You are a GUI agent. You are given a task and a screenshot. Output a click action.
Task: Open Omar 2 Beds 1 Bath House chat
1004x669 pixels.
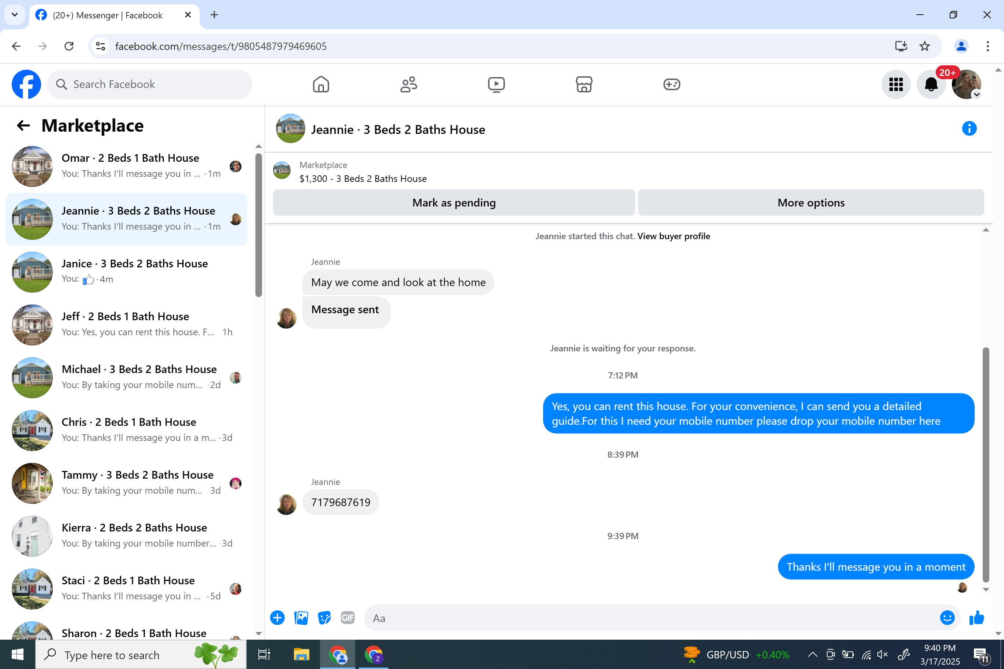[x=127, y=167]
